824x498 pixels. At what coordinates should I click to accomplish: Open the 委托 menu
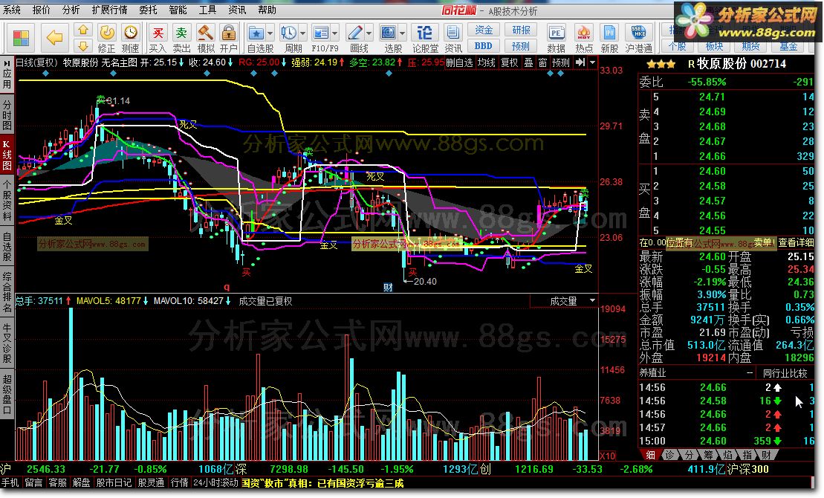149,10
